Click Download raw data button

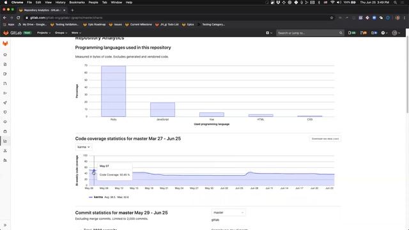[325, 139]
